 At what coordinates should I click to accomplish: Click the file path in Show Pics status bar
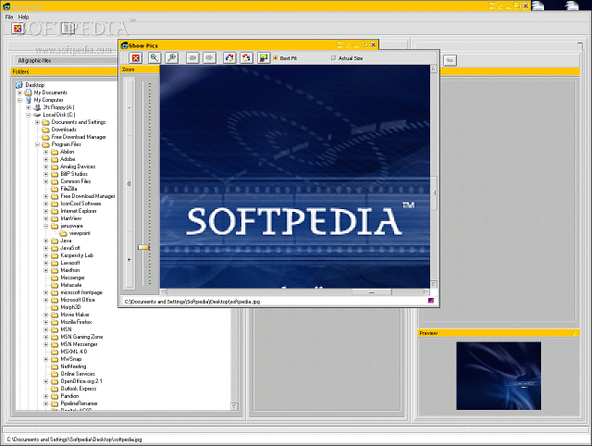click(192, 302)
